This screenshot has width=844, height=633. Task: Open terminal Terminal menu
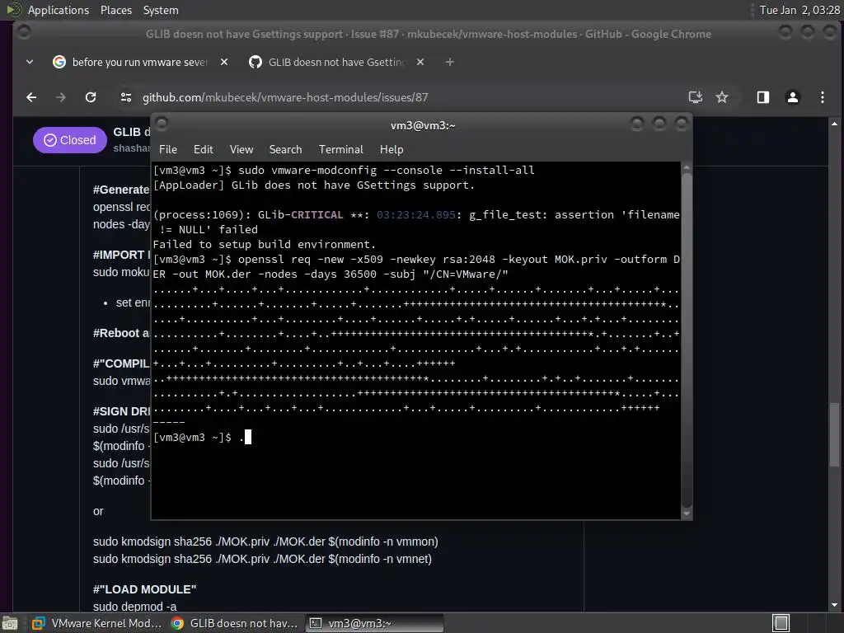[x=340, y=150]
